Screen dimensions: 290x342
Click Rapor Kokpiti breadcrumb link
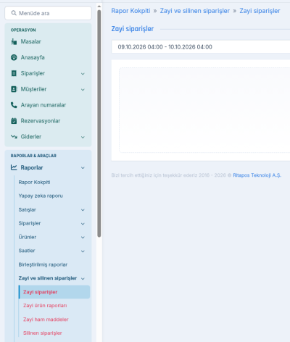click(x=130, y=11)
